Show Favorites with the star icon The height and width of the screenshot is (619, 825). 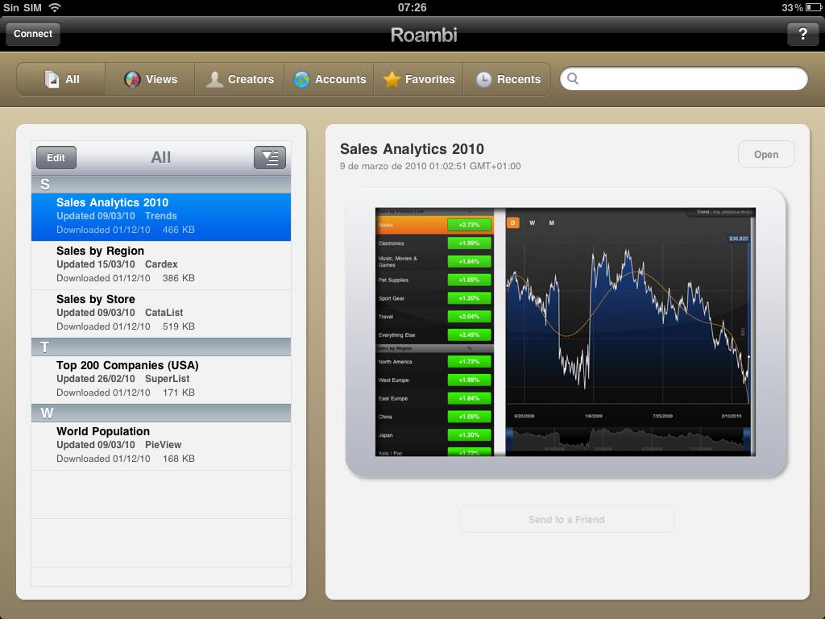click(392, 79)
